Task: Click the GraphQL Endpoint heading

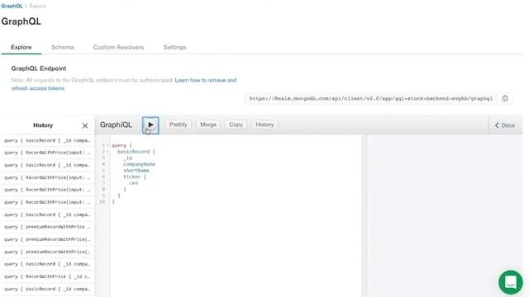Action: point(39,68)
